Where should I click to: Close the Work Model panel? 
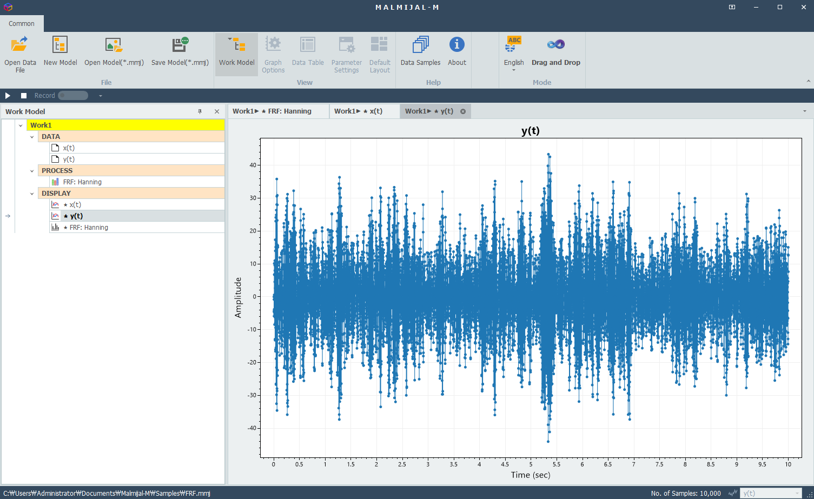tap(217, 111)
